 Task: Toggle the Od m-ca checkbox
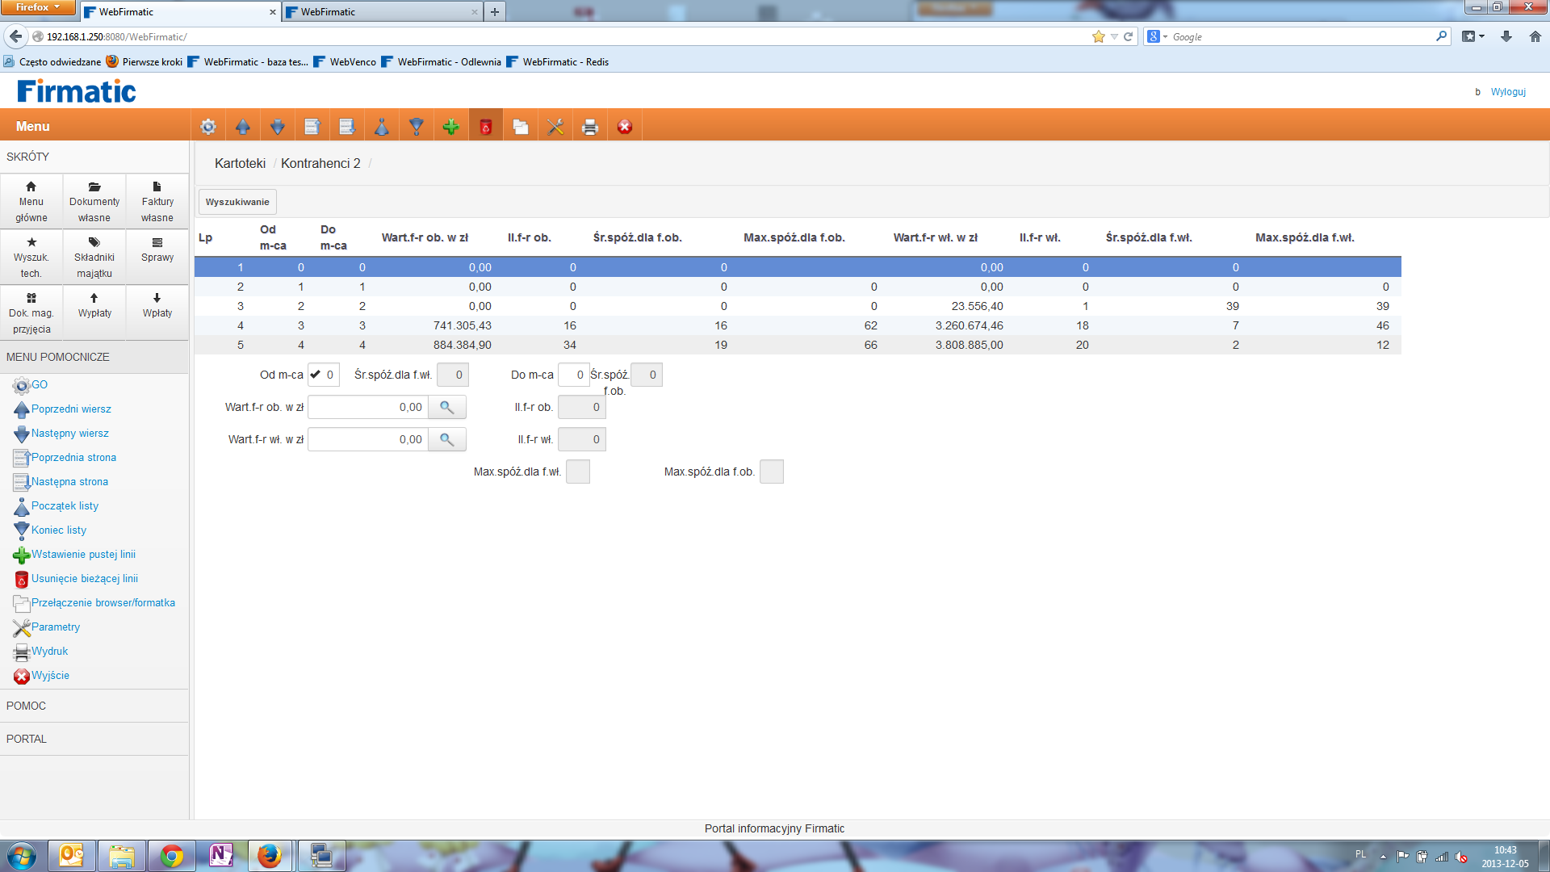tap(316, 375)
